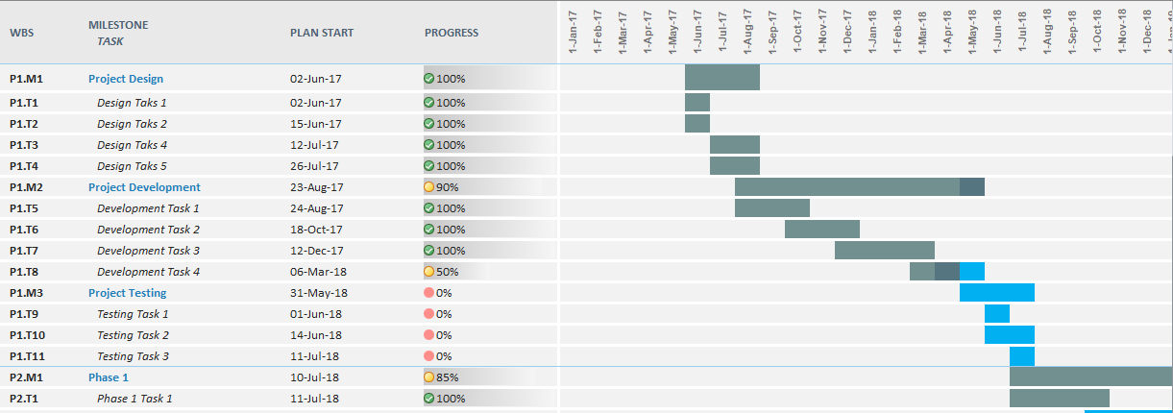Click green checkmark icon for Project Design

tap(429, 79)
